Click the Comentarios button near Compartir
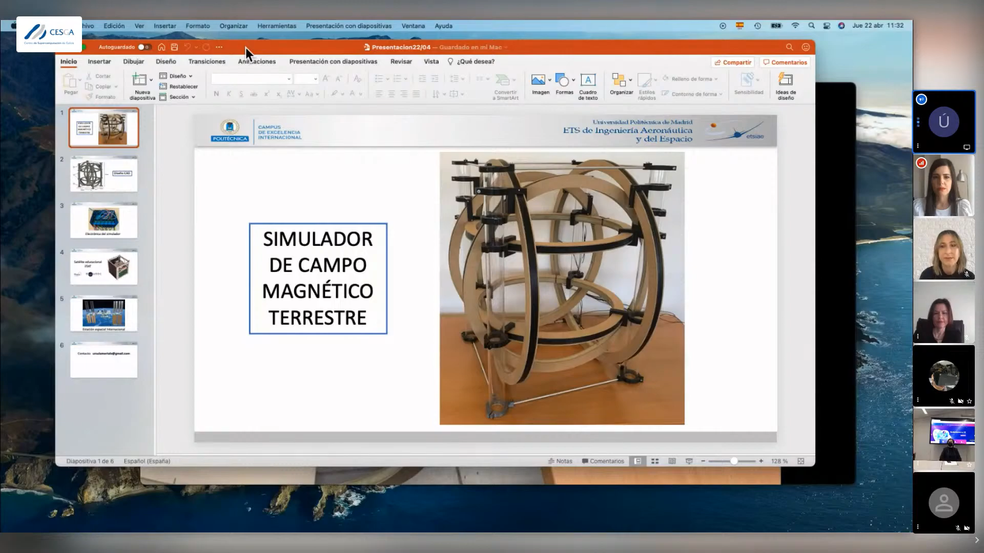 point(785,62)
